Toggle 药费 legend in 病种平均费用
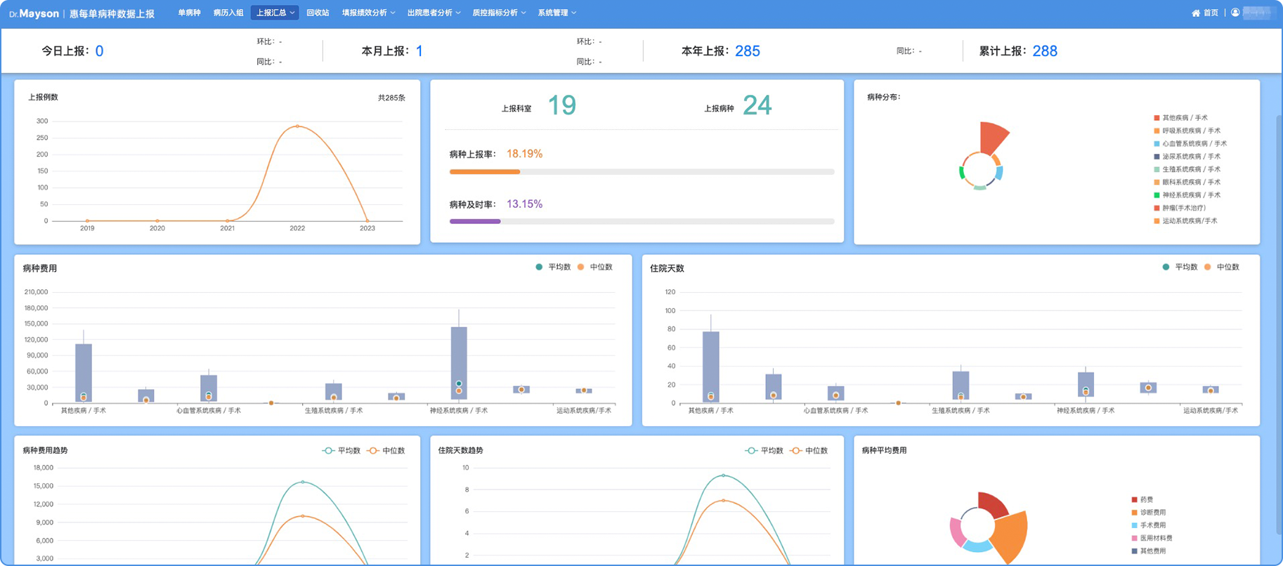 click(1142, 499)
